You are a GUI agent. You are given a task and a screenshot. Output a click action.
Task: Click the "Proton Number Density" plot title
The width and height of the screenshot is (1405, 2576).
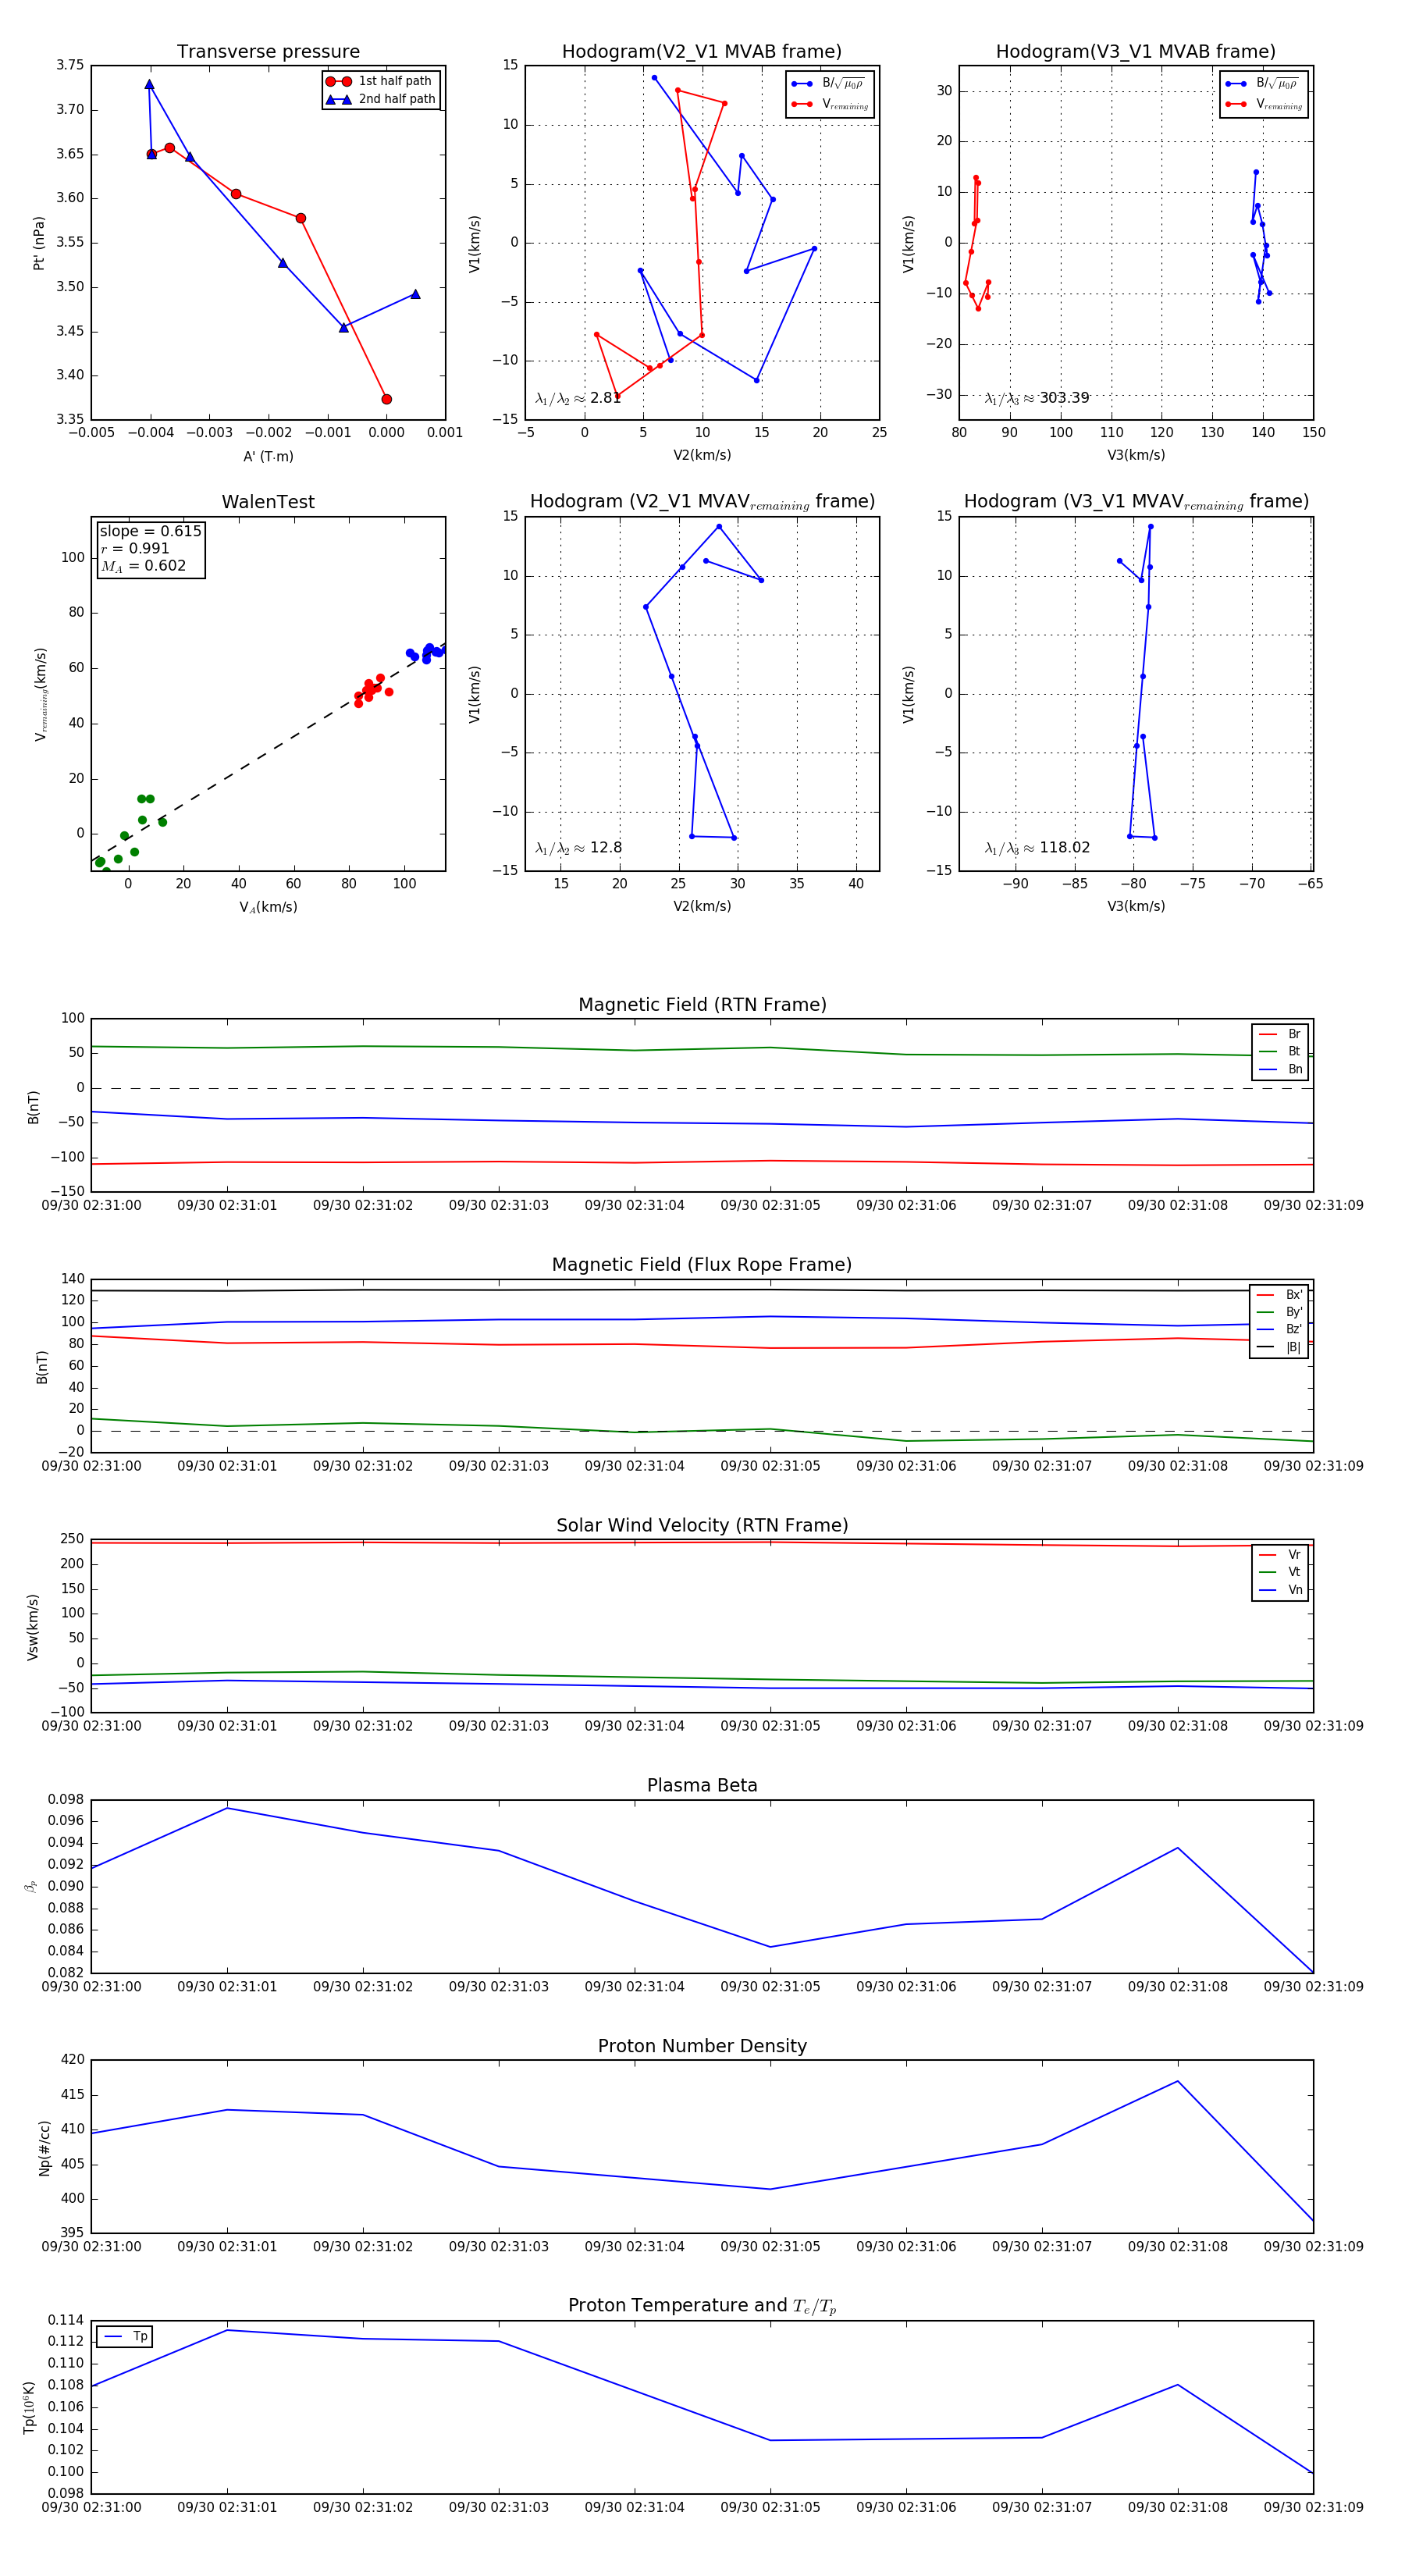[x=702, y=2046]
